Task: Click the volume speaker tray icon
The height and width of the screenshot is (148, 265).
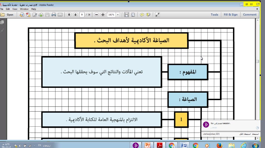Action: pyautogui.click(x=20, y=146)
